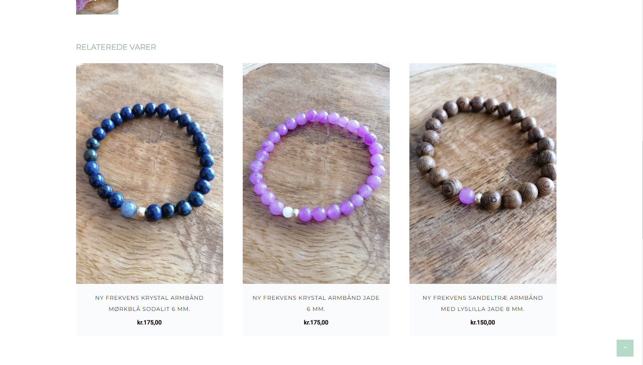The width and height of the screenshot is (643, 365).
Task: Click the scroll-to-top arrow button
Action: [x=625, y=348]
